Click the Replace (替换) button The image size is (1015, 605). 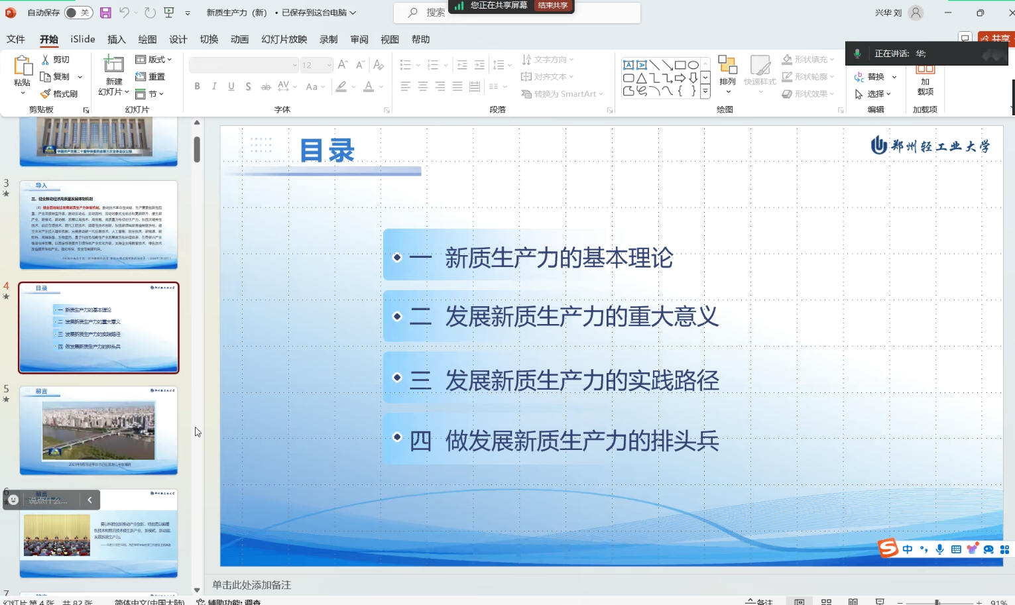(x=875, y=77)
